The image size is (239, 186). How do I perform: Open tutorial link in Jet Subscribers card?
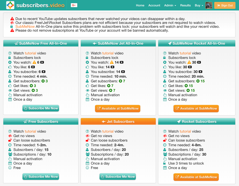108,131
